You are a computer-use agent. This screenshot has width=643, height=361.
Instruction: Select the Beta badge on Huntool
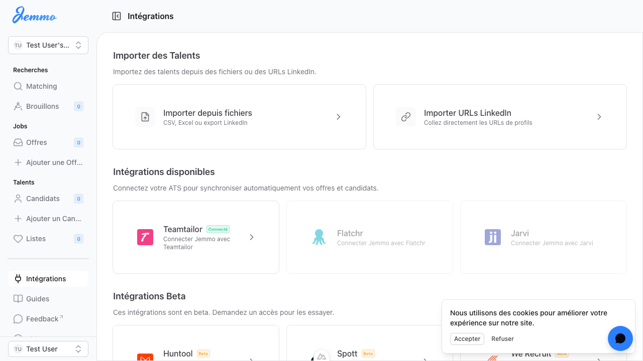(x=202, y=353)
